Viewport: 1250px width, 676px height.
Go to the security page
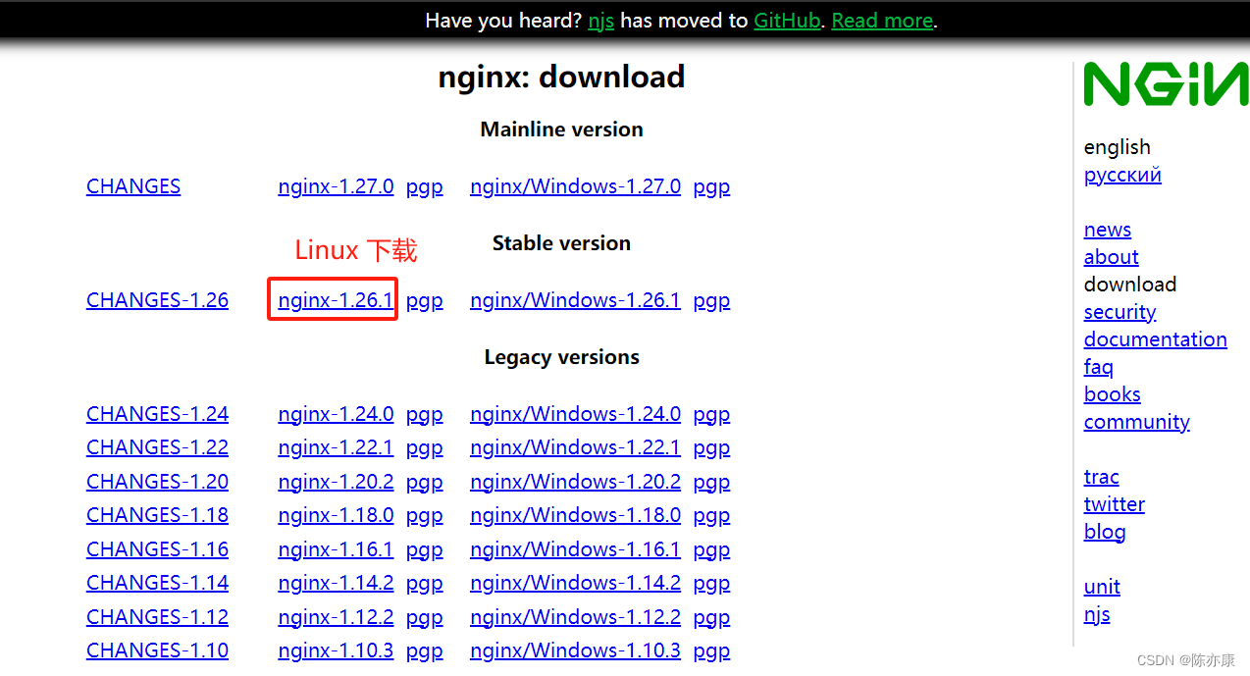click(x=1120, y=312)
